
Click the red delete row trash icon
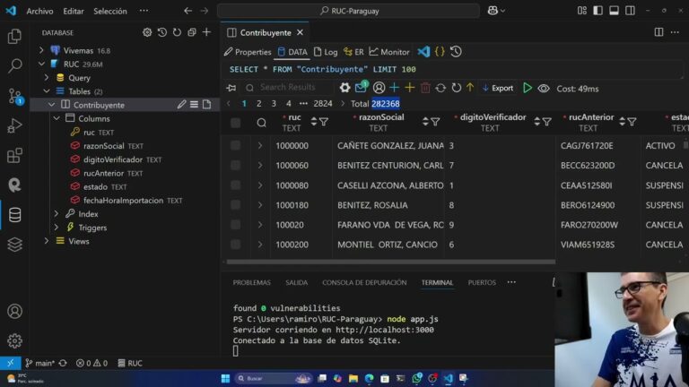425,88
